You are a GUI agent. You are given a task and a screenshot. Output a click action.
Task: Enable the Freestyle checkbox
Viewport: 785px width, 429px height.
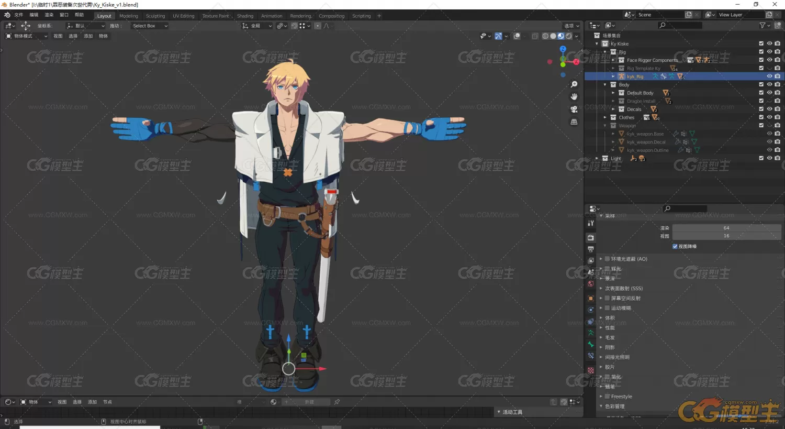pyautogui.click(x=608, y=397)
